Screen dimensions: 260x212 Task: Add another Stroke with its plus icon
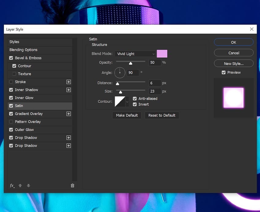point(69,82)
